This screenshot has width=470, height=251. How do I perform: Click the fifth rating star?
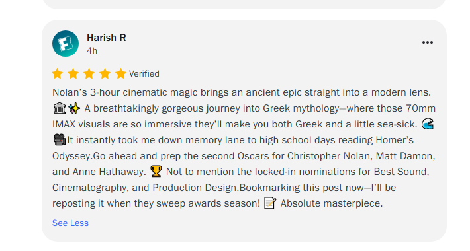point(120,73)
